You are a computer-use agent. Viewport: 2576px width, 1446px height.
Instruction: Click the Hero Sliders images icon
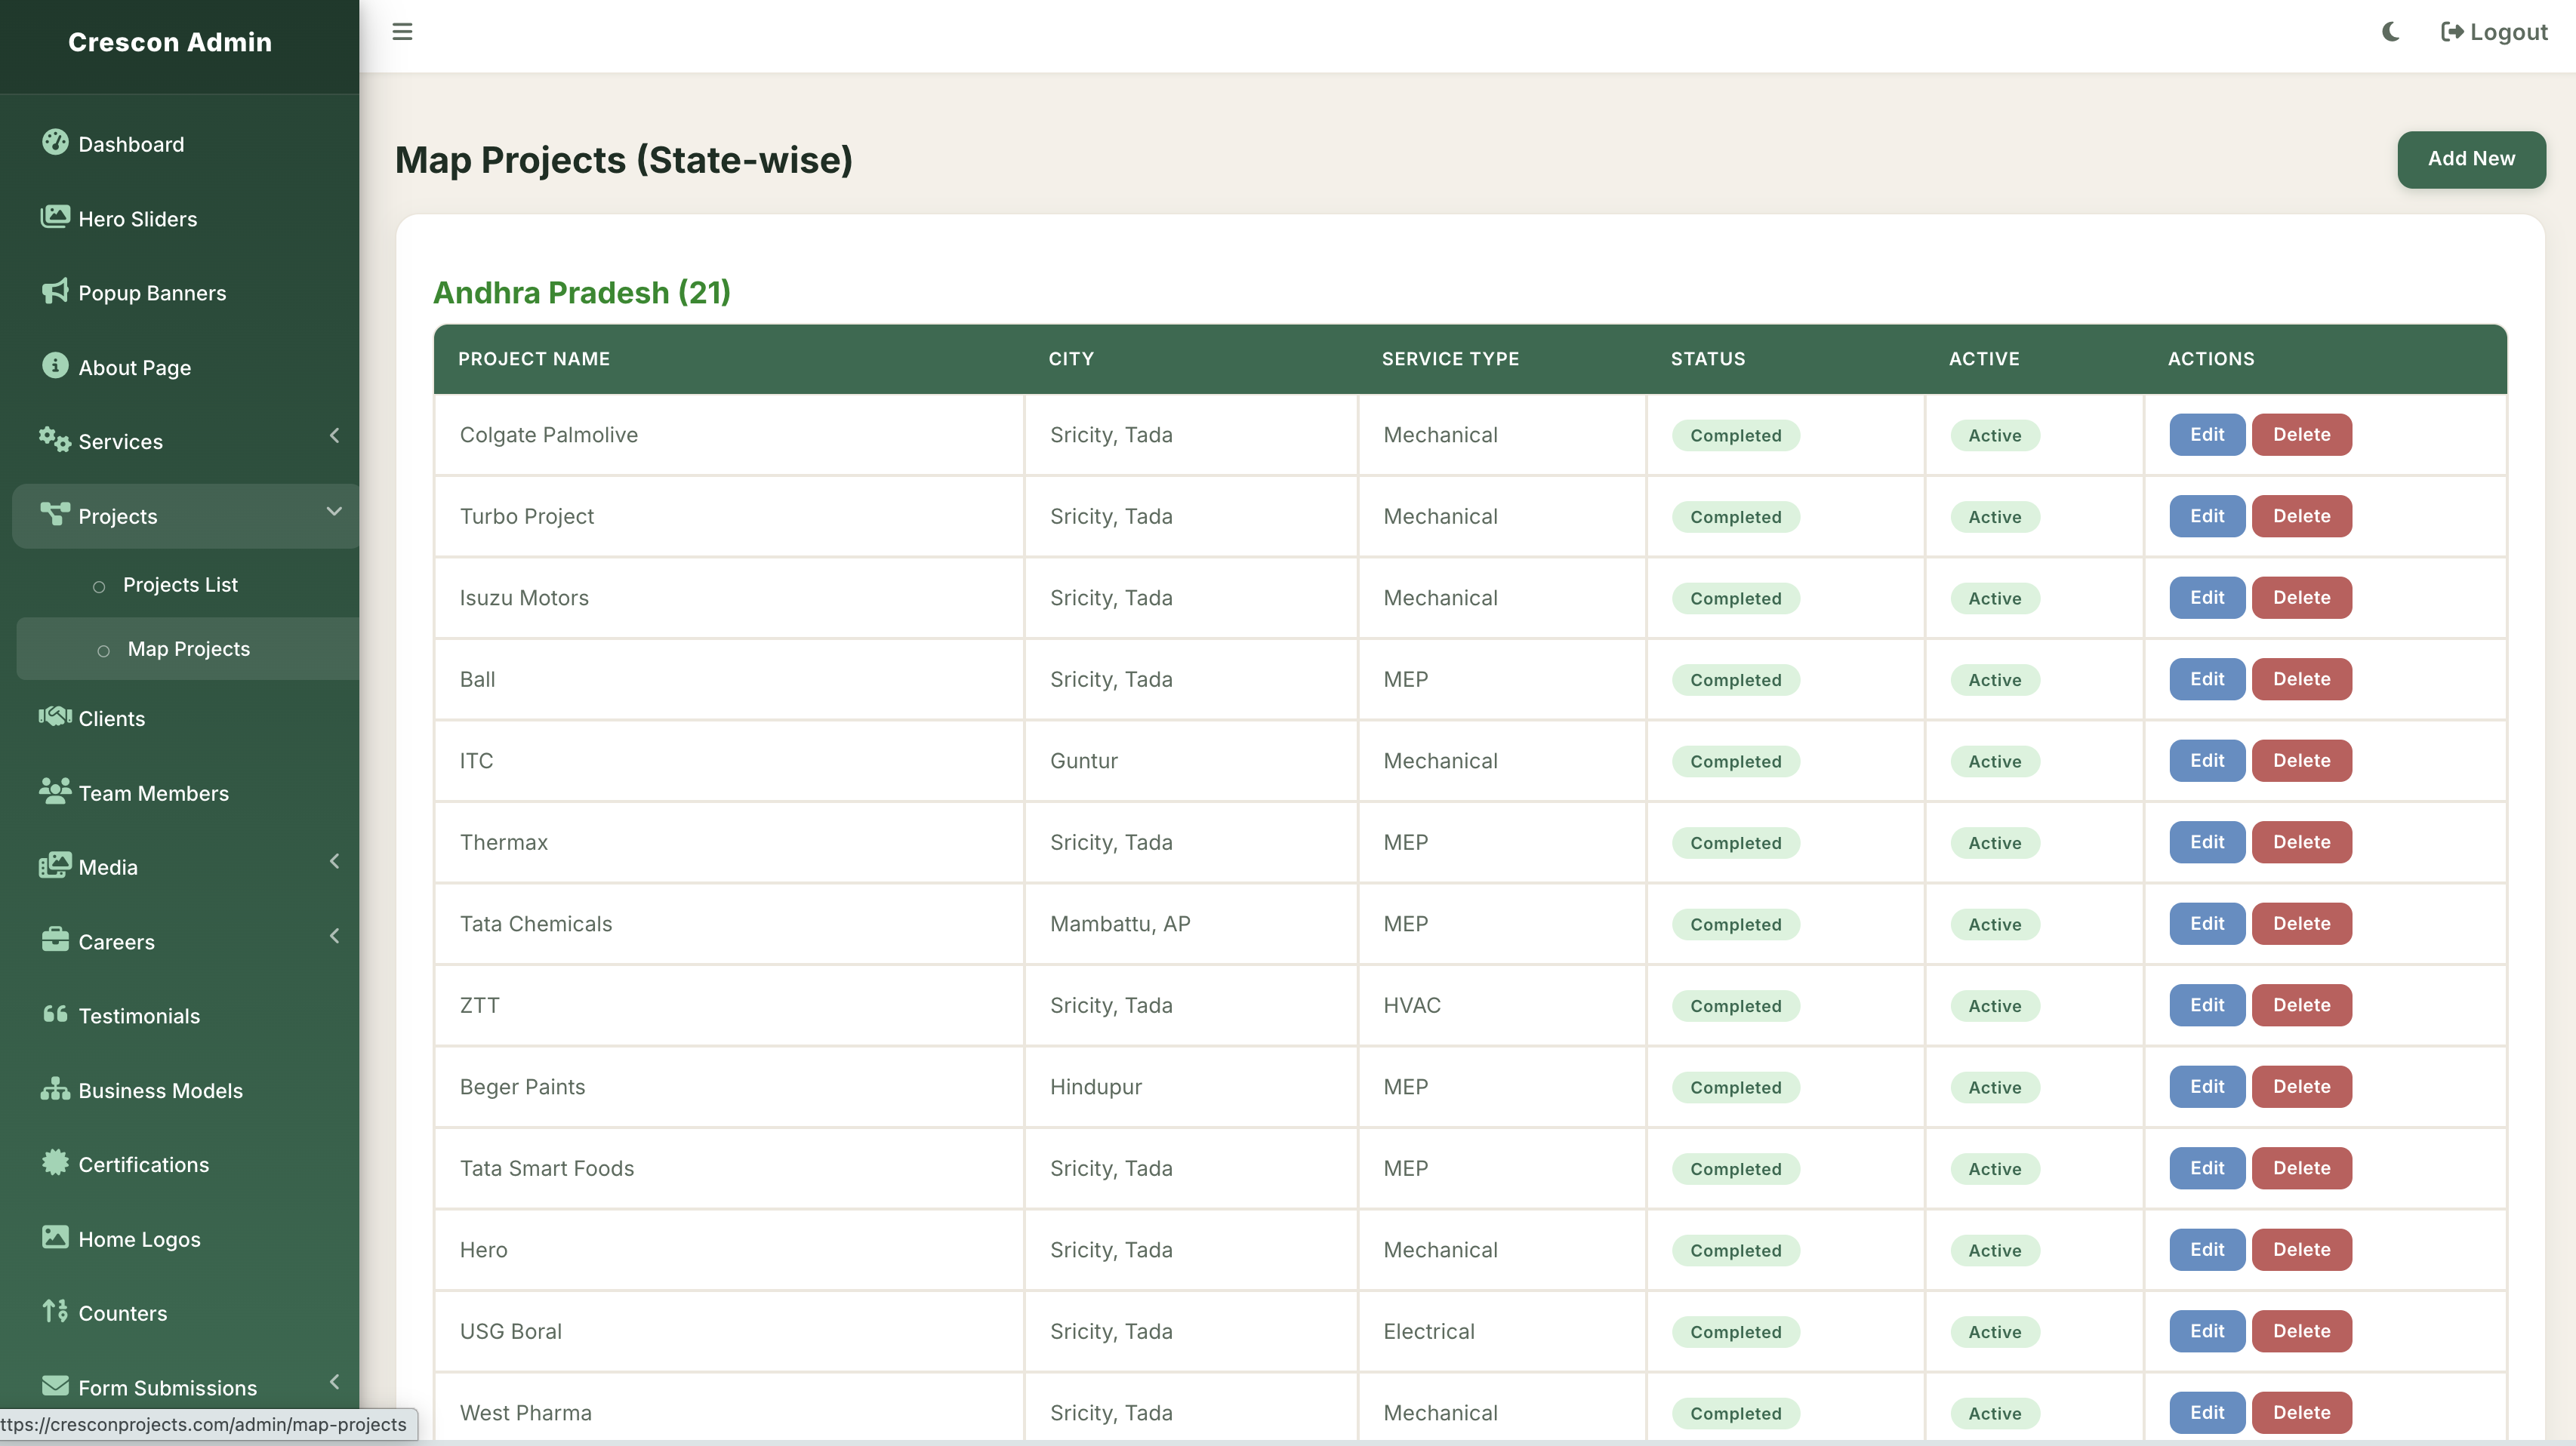[55, 217]
